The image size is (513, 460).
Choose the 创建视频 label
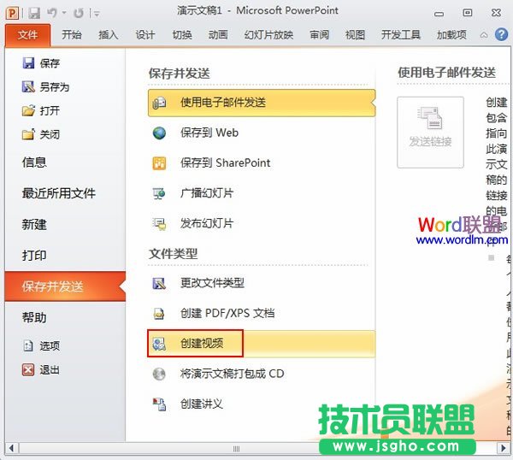202,343
